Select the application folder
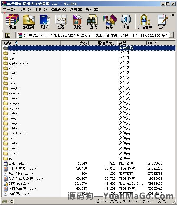This screenshot has width=177, height=205. click(x=16, y=63)
